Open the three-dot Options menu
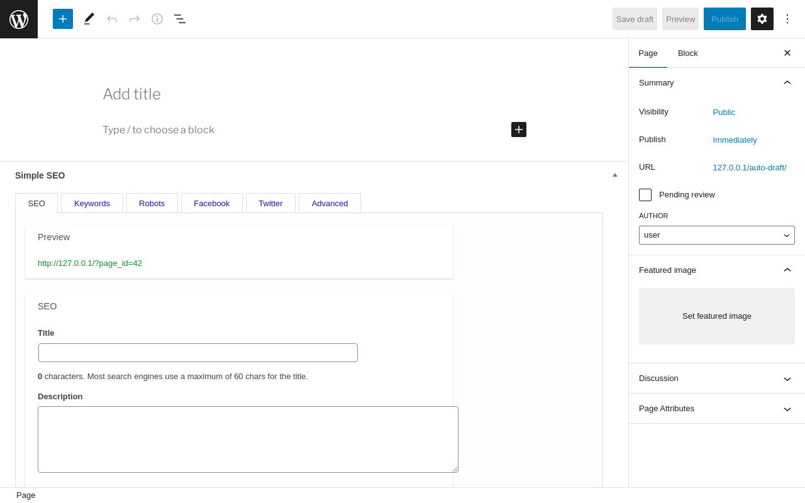Screen dimensions: 805x503 tap(787, 19)
